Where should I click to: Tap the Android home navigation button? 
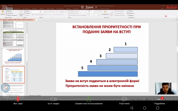(145, 108)
